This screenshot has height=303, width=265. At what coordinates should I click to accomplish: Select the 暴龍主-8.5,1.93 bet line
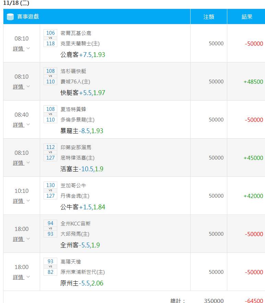pos(82,131)
